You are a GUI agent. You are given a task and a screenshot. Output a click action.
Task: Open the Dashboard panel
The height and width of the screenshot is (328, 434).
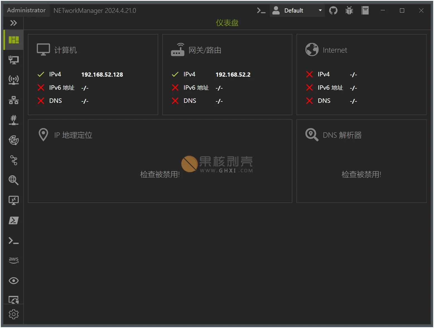[x=13, y=40]
